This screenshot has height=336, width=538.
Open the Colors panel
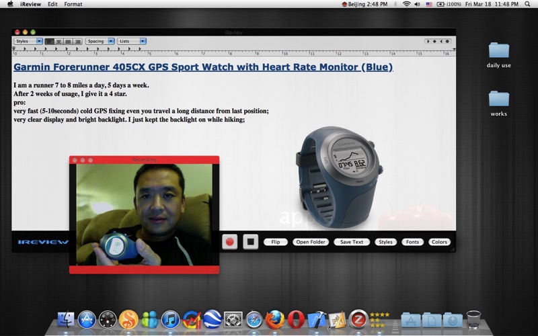439,242
